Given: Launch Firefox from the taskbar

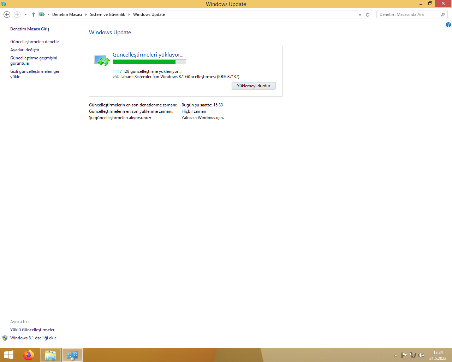Looking at the screenshot, I should tap(29, 355).
